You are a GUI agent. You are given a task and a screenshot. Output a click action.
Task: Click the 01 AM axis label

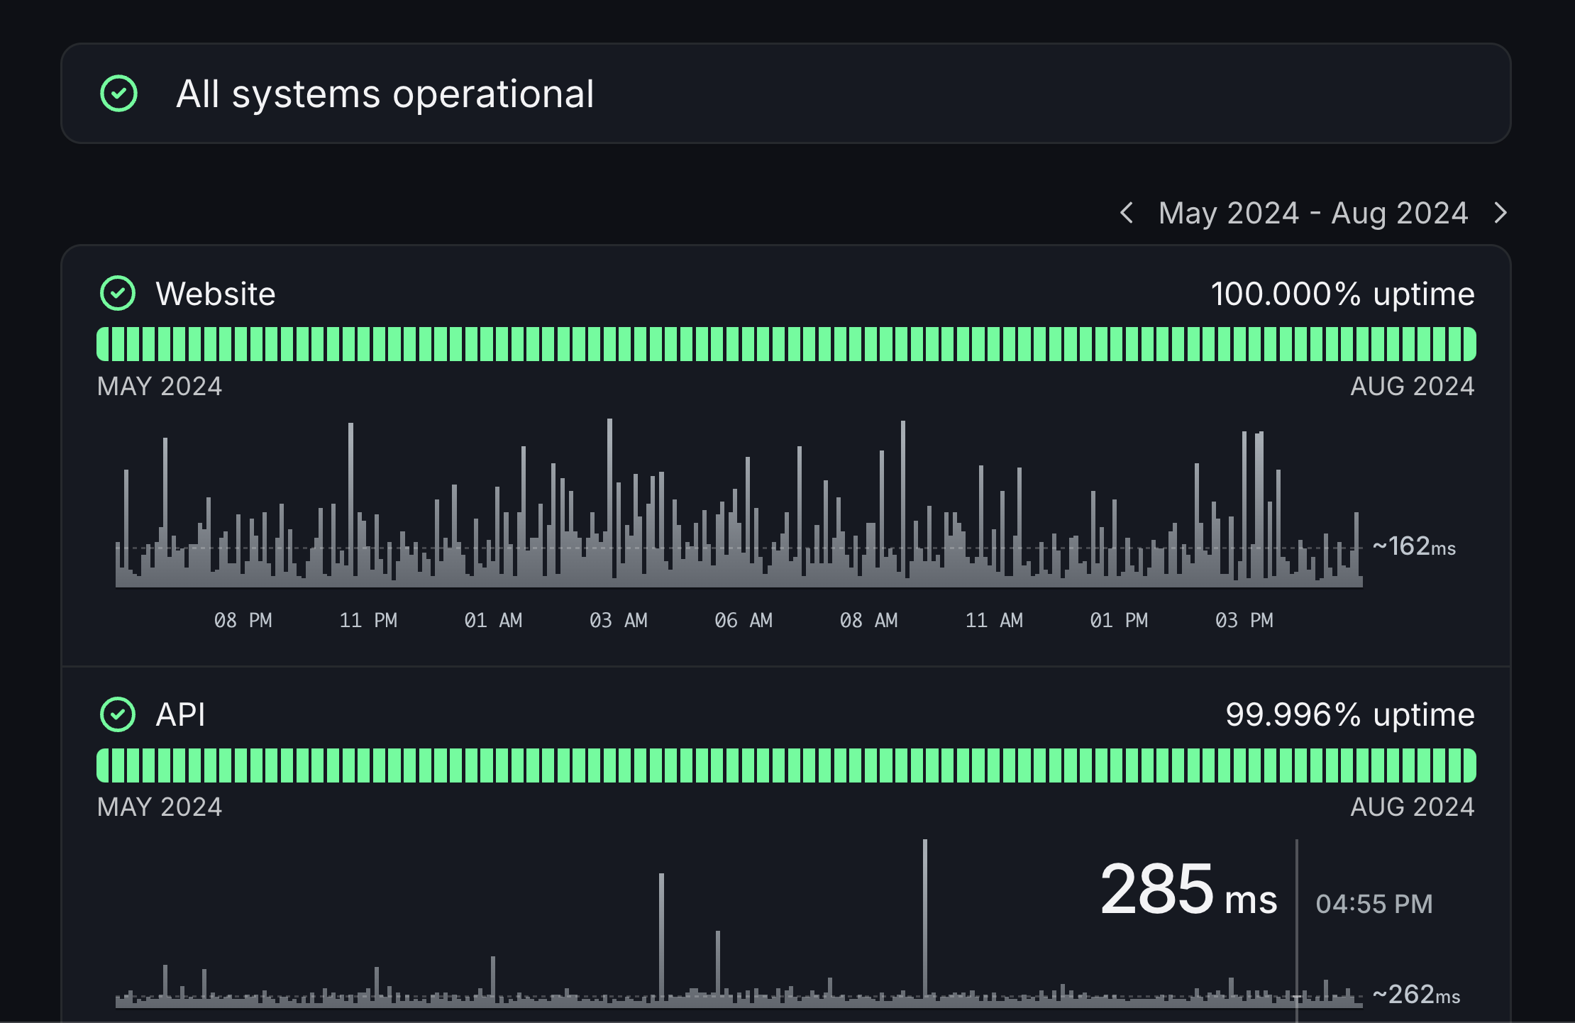coord(493,620)
